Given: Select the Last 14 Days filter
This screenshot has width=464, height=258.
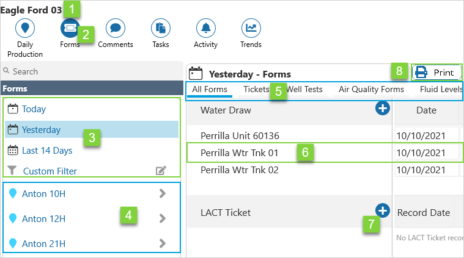Looking at the screenshot, I should point(46,150).
